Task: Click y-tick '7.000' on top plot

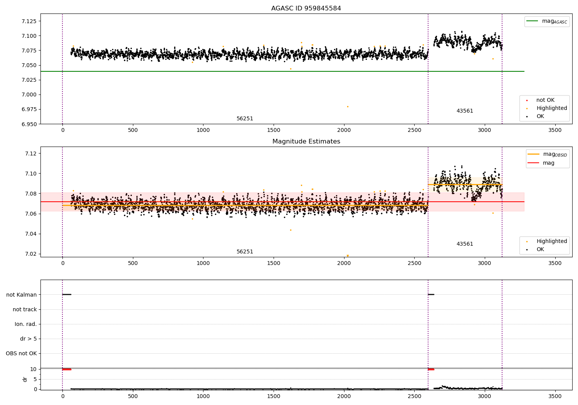Action: point(29,95)
